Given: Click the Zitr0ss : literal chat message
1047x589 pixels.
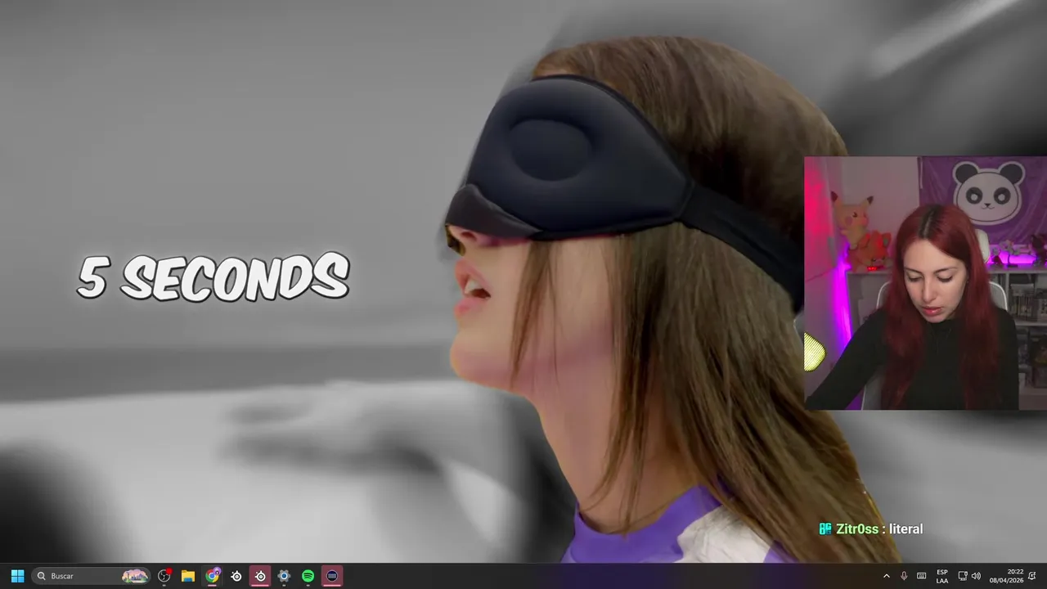Looking at the screenshot, I should (871, 529).
